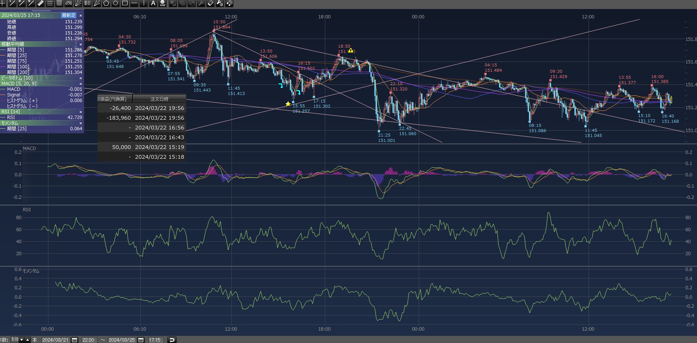Open calendar picker for start date 2024/03/21
Viewport: 697px width, 343px height.
pos(75,340)
